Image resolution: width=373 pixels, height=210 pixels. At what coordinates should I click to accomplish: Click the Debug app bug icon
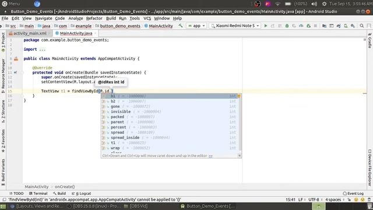coord(287,26)
